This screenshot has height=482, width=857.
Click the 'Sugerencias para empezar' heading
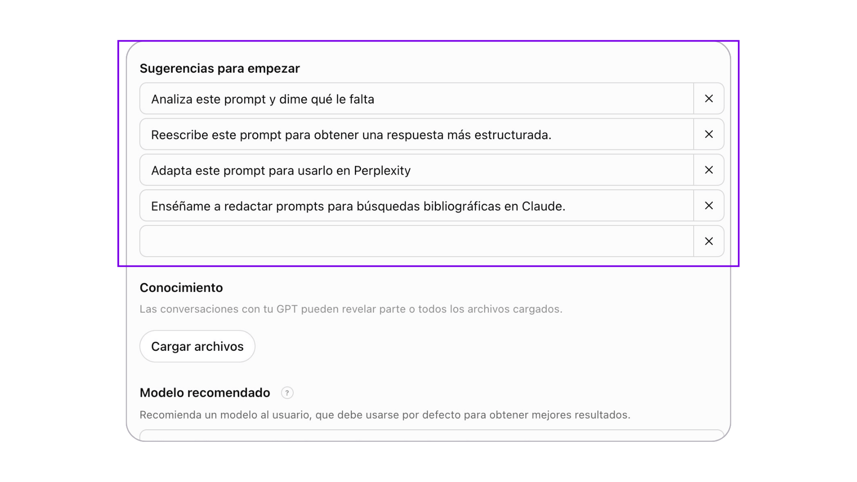pyautogui.click(x=220, y=68)
